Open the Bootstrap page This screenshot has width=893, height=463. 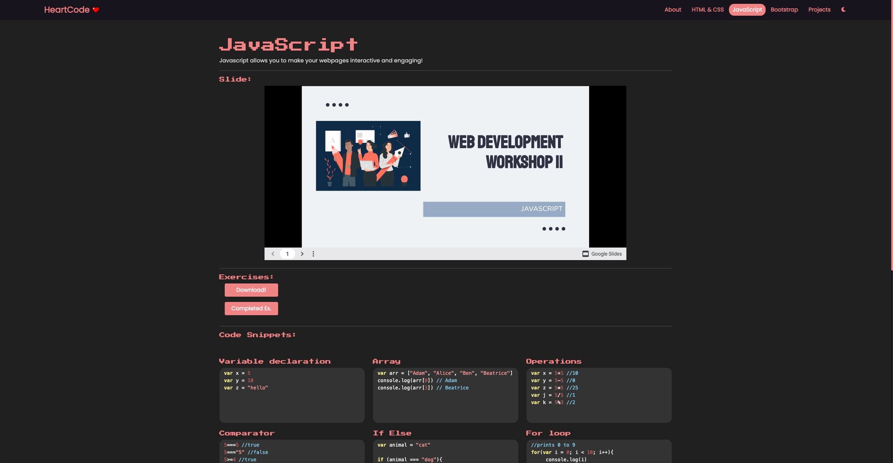click(784, 9)
